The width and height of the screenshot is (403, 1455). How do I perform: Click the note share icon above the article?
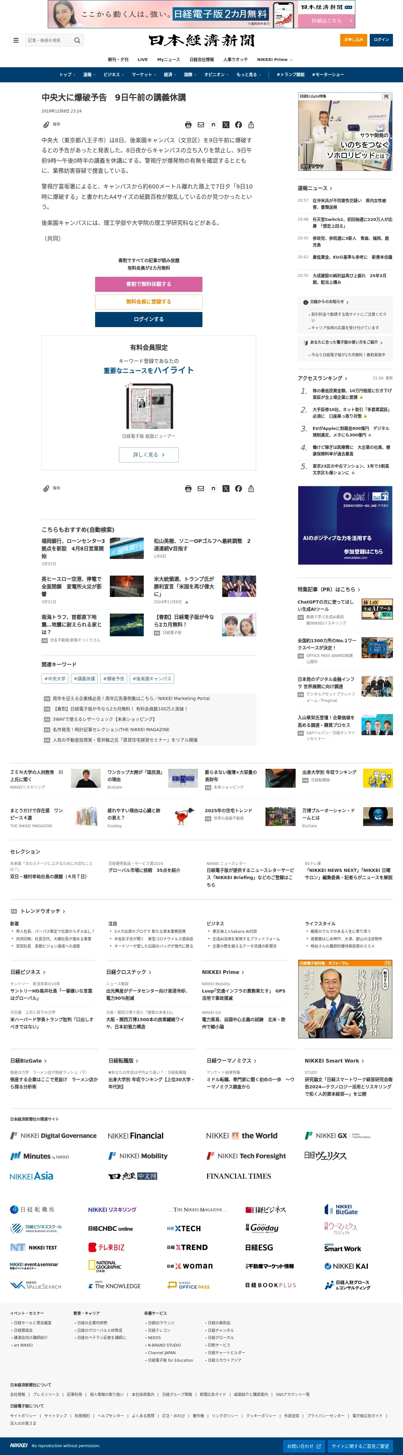click(213, 125)
